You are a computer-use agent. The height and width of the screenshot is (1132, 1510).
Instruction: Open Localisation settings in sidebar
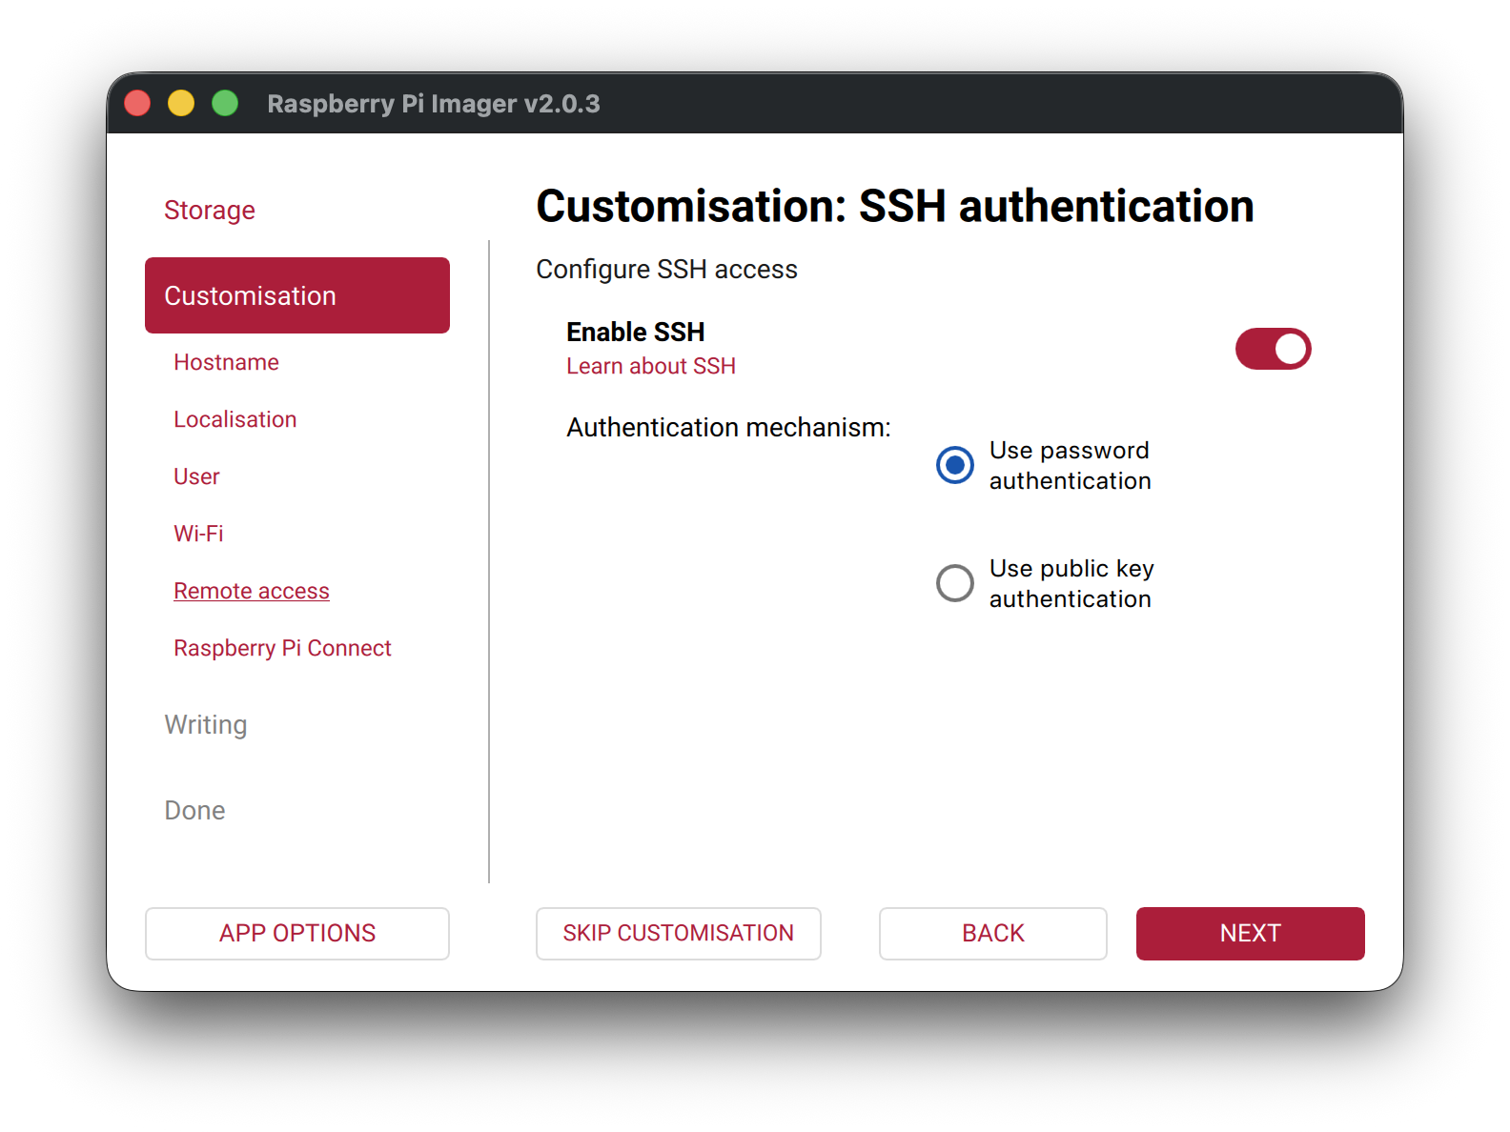[235, 419]
